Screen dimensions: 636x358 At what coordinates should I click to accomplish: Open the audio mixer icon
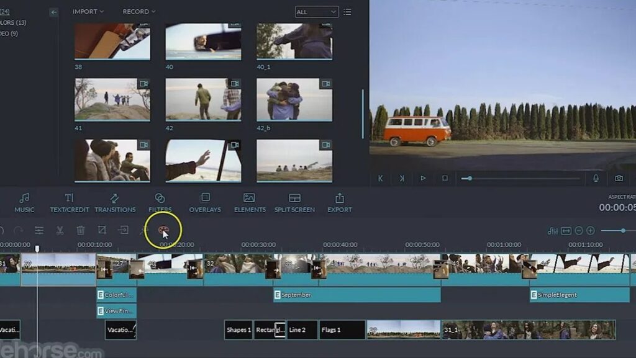coord(553,231)
